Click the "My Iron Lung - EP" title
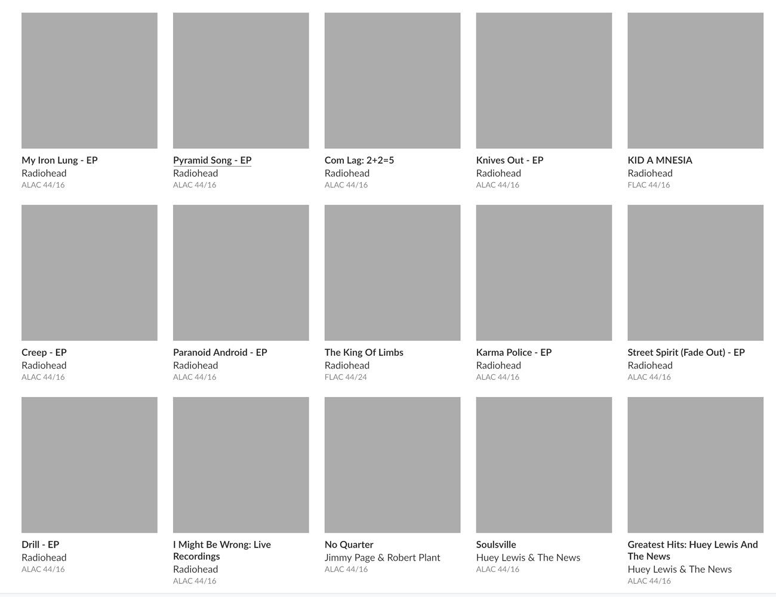Screen dimensions: 776x597 click(60, 160)
